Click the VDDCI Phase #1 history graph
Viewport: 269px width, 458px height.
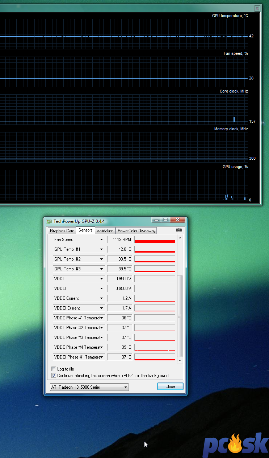point(155,357)
